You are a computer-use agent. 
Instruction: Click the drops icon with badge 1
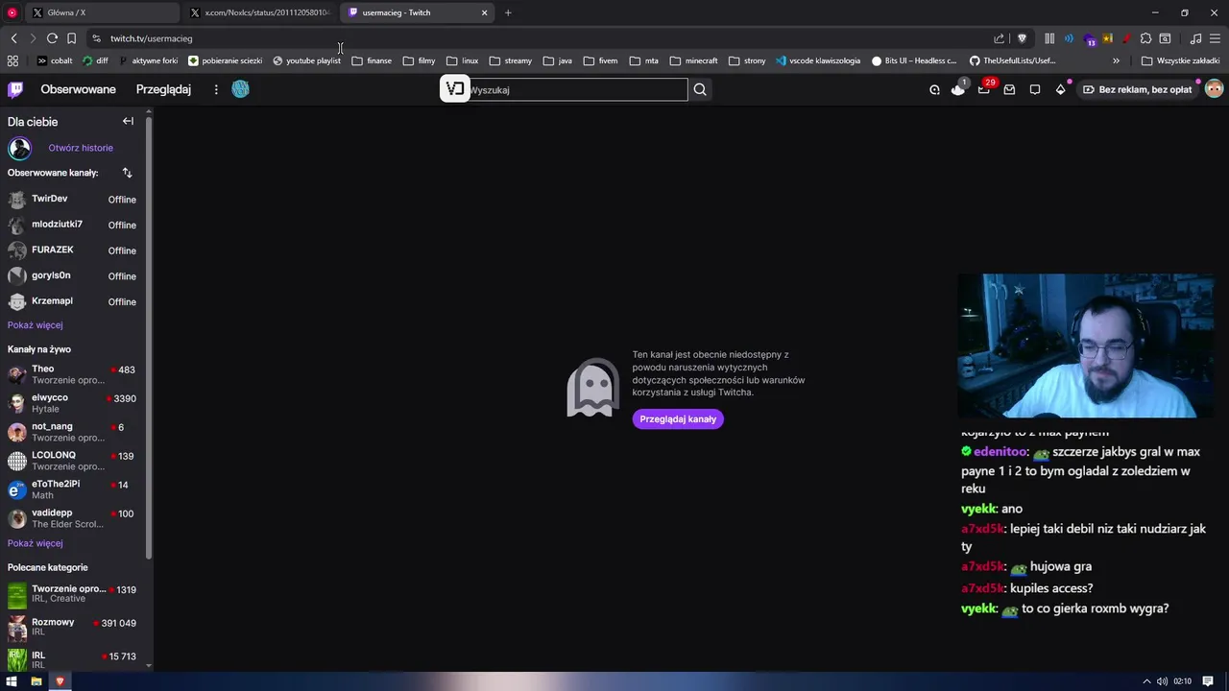[x=958, y=89]
